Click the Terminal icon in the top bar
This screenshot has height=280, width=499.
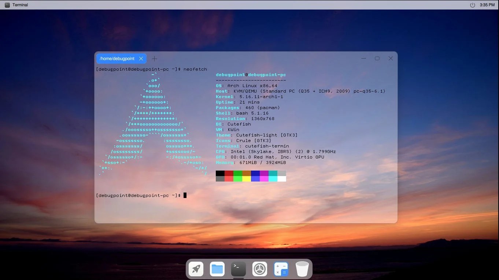(8, 5)
